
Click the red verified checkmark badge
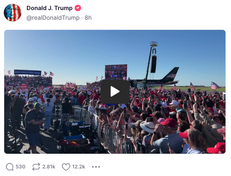(78, 8)
